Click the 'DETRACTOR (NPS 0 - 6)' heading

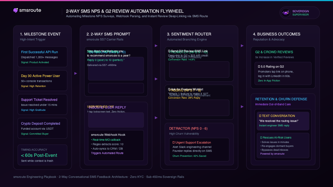[x=188, y=129]
